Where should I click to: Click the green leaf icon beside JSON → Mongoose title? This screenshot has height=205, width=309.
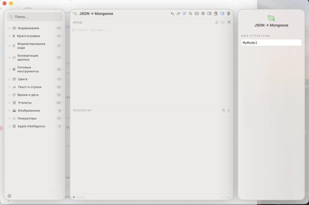point(75,14)
